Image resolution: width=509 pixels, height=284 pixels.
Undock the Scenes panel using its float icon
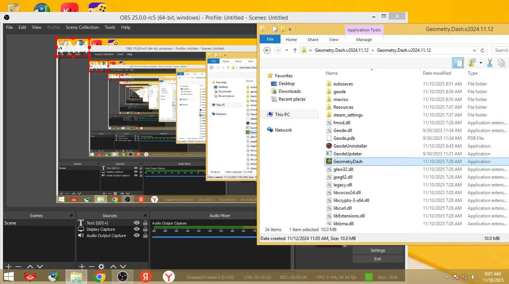(x=71, y=215)
